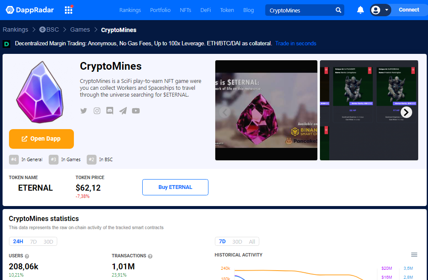Click the search magnifier icon
The width and height of the screenshot is (428, 280).
pyautogui.click(x=338, y=10)
